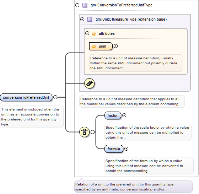Select the formula element node
Viewport: 199px width, 194px height.
(x=114, y=149)
